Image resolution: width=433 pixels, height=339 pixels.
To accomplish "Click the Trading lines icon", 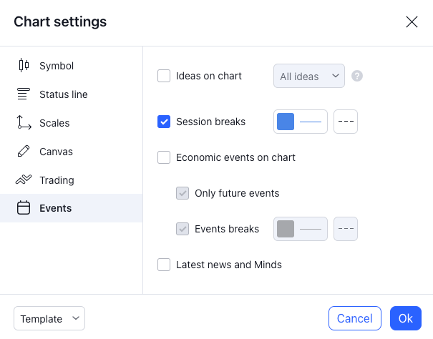I will point(24,180).
